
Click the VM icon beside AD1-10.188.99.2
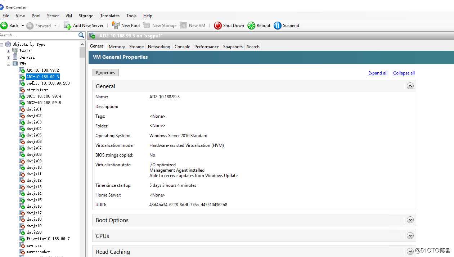[22, 70]
